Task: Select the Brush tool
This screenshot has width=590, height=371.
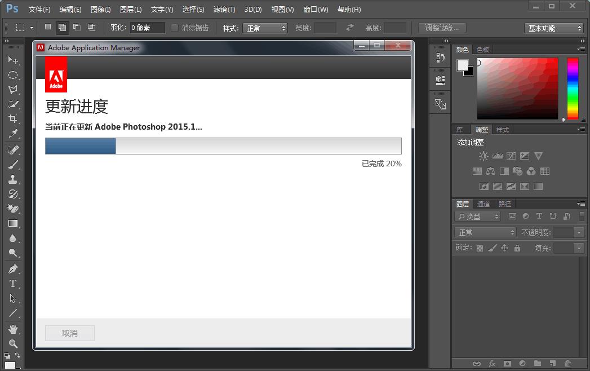Action: point(13,165)
